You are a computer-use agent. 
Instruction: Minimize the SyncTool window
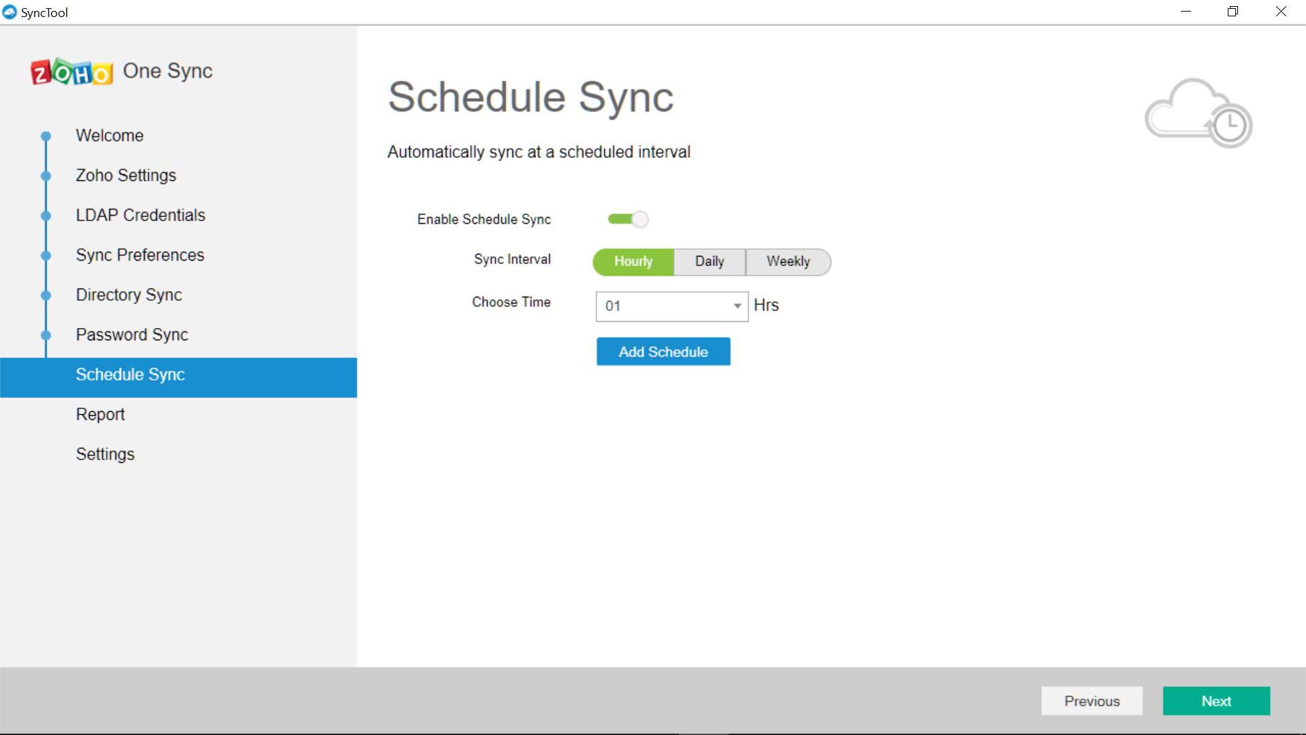pos(1186,12)
